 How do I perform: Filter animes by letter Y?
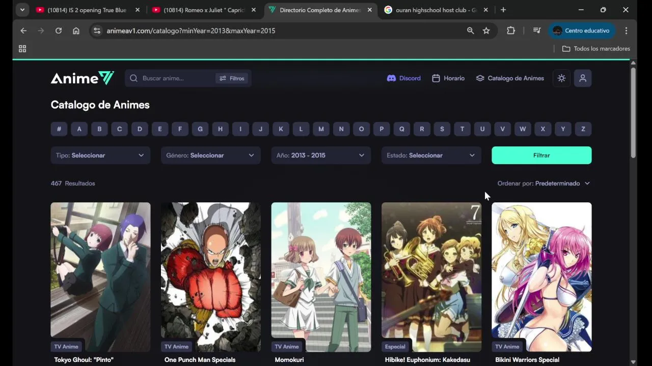563,129
